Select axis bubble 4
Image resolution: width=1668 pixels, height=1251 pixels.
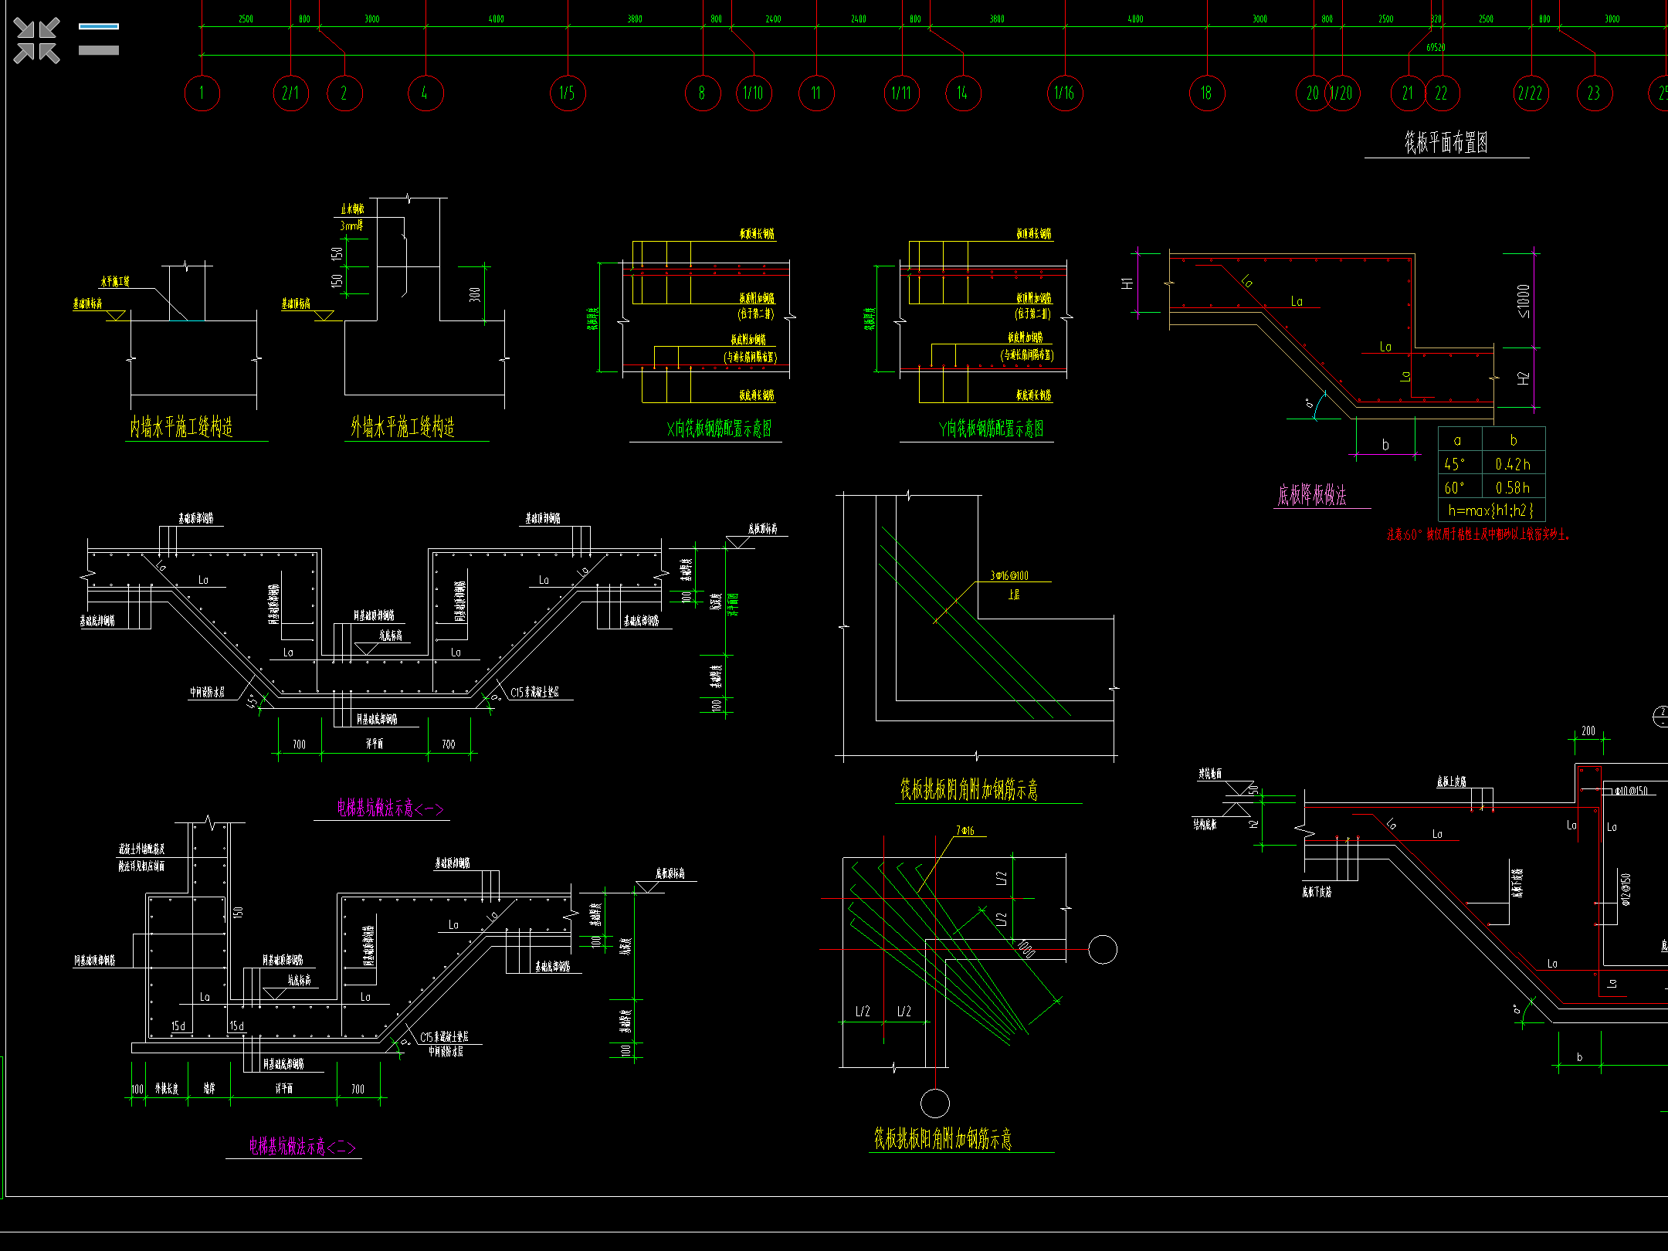coord(425,93)
